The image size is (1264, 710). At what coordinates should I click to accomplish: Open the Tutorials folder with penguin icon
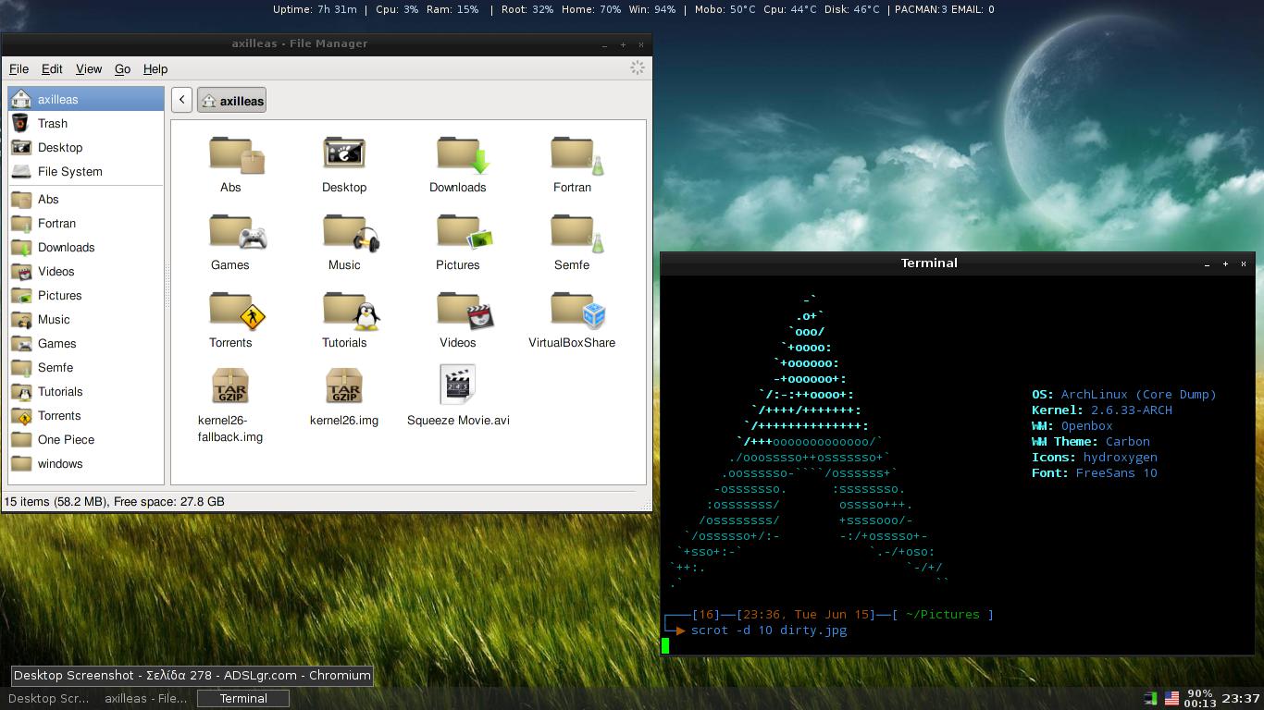[x=351, y=309]
